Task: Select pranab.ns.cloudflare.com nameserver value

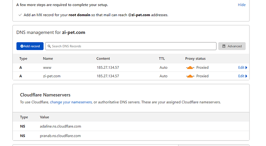Action: (x=60, y=136)
